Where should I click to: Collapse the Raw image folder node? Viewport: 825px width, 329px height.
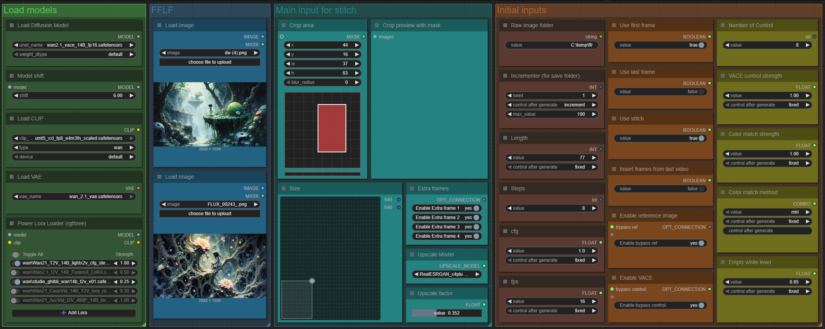tap(505, 25)
